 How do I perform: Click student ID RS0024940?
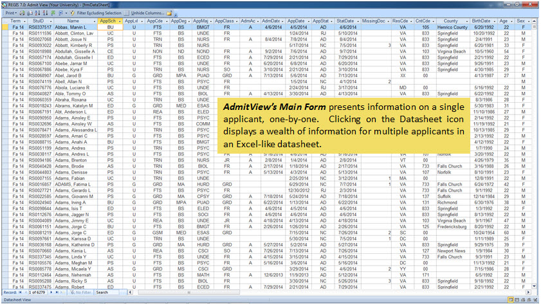point(40,203)
